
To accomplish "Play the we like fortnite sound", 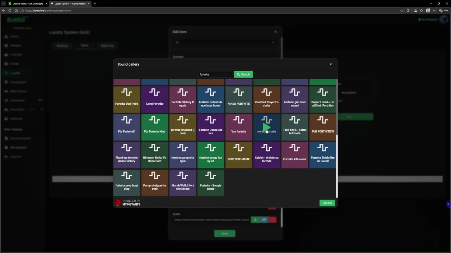I will coord(267,127).
